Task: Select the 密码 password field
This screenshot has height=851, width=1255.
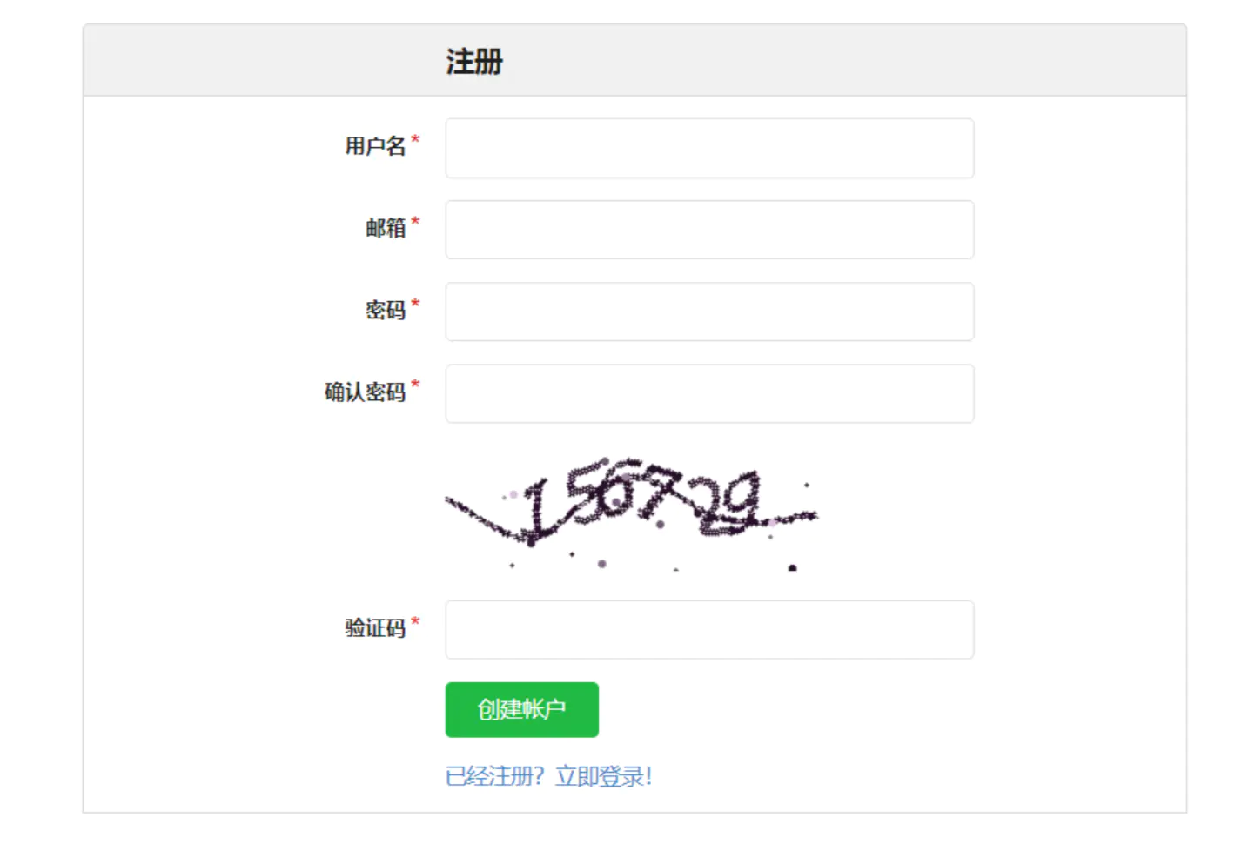Action: (x=709, y=312)
